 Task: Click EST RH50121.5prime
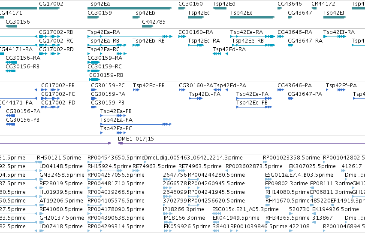pos(59,158)
